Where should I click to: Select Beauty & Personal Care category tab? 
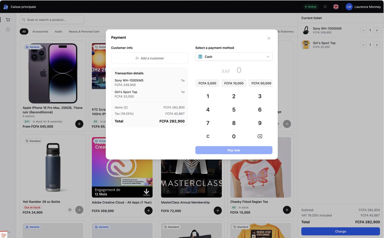point(84,32)
